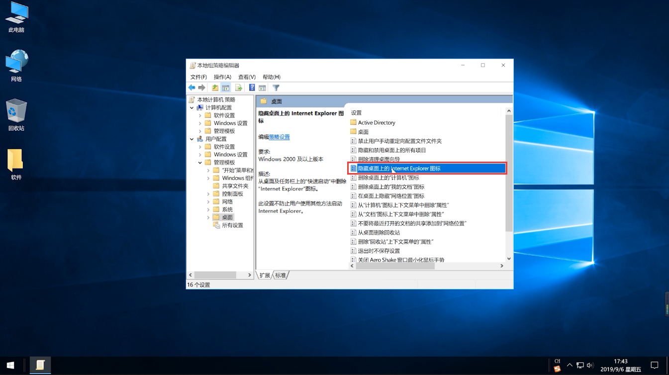Screen dimensions: 669x375
Task: Click the settings list vertical scroll up arrow
Action: pos(509,111)
